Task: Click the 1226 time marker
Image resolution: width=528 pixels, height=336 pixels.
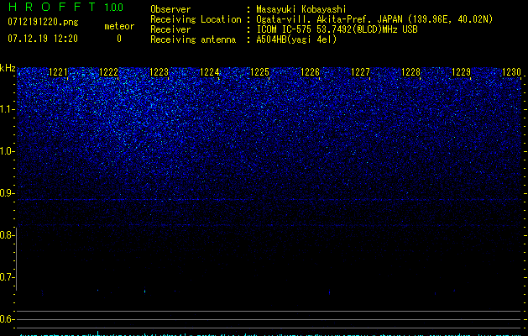Action: click(x=310, y=72)
